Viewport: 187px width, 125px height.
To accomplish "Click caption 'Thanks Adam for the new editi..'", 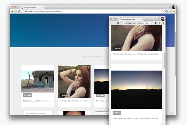I will pos(74,101).
